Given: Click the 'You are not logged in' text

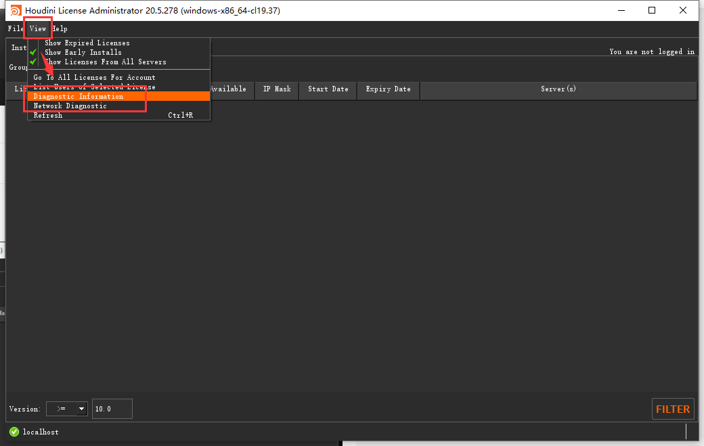Looking at the screenshot, I should (x=652, y=51).
